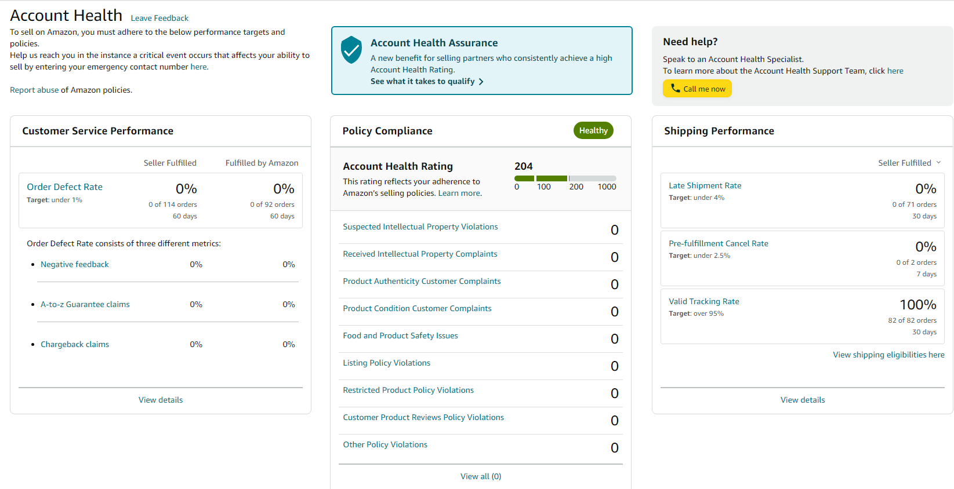Click the phone icon on Call me now
Screen dimensions: 954x489
[x=675, y=88]
